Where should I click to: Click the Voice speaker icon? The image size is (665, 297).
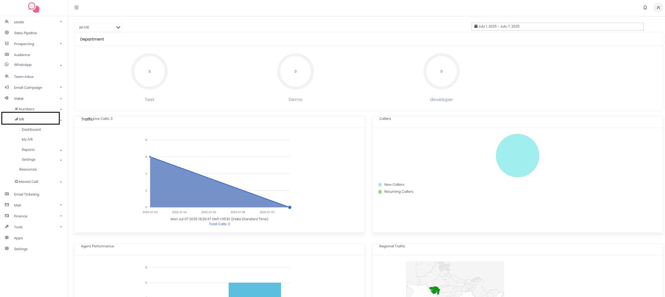[7, 98]
